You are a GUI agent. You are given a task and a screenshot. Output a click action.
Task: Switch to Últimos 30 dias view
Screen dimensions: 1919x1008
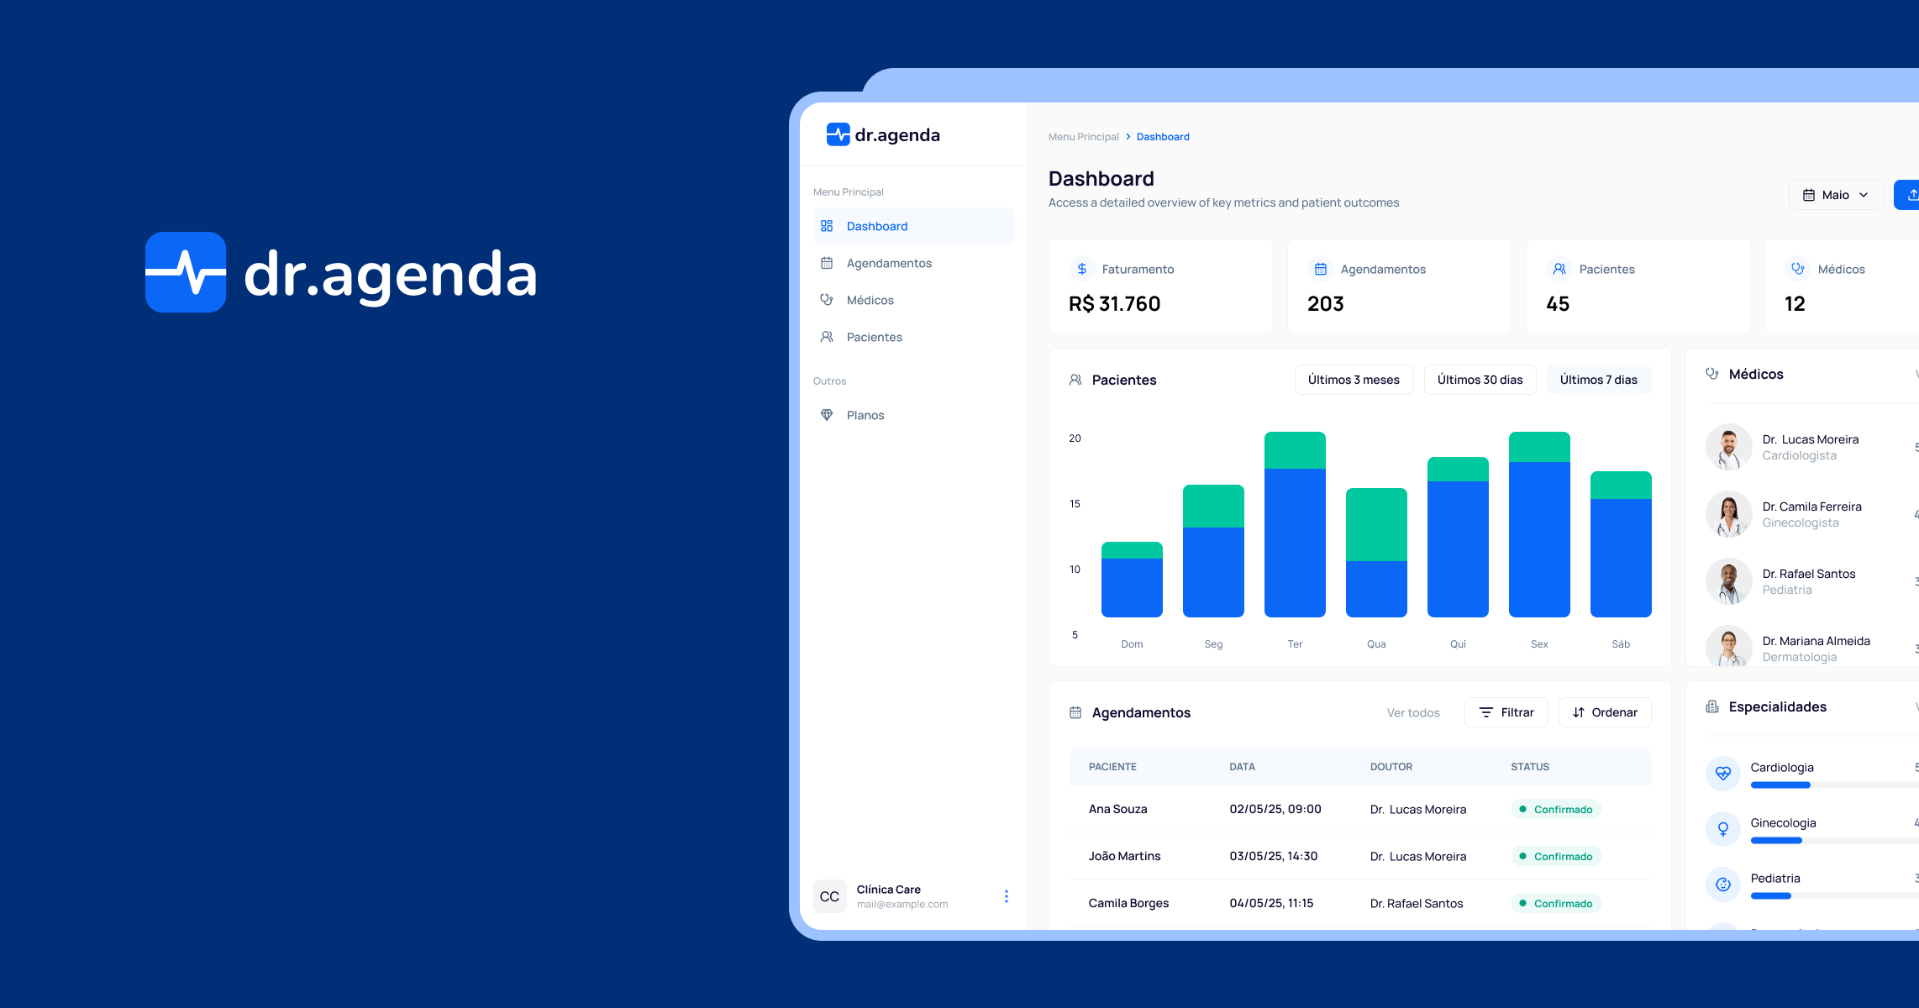1480,380
